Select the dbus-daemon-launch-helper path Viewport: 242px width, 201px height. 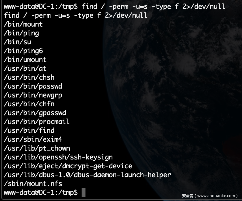[x=88, y=175]
